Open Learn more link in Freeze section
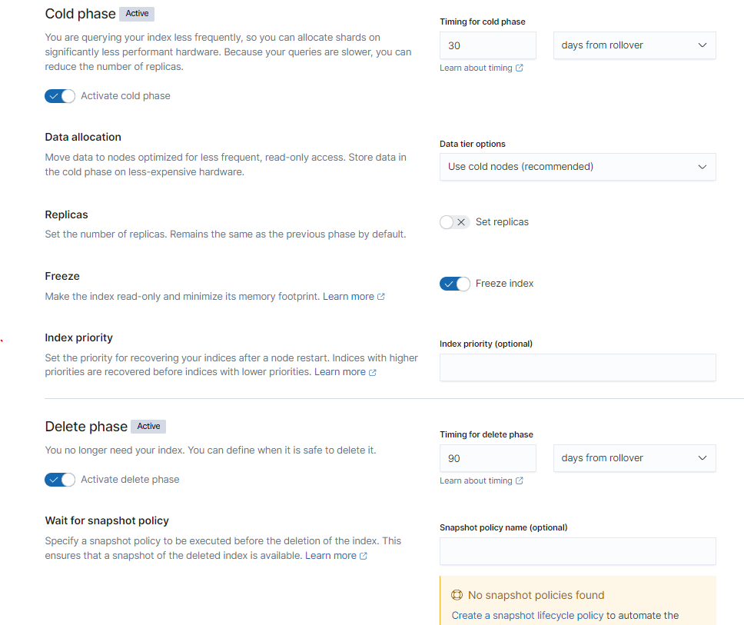Viewport: 744px width, 625px height. click(x=354, y=297)
